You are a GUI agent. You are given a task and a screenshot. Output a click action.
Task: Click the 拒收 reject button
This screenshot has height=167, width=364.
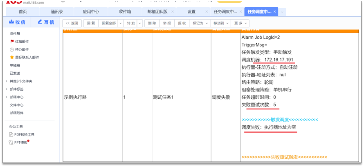coord(182,23)
